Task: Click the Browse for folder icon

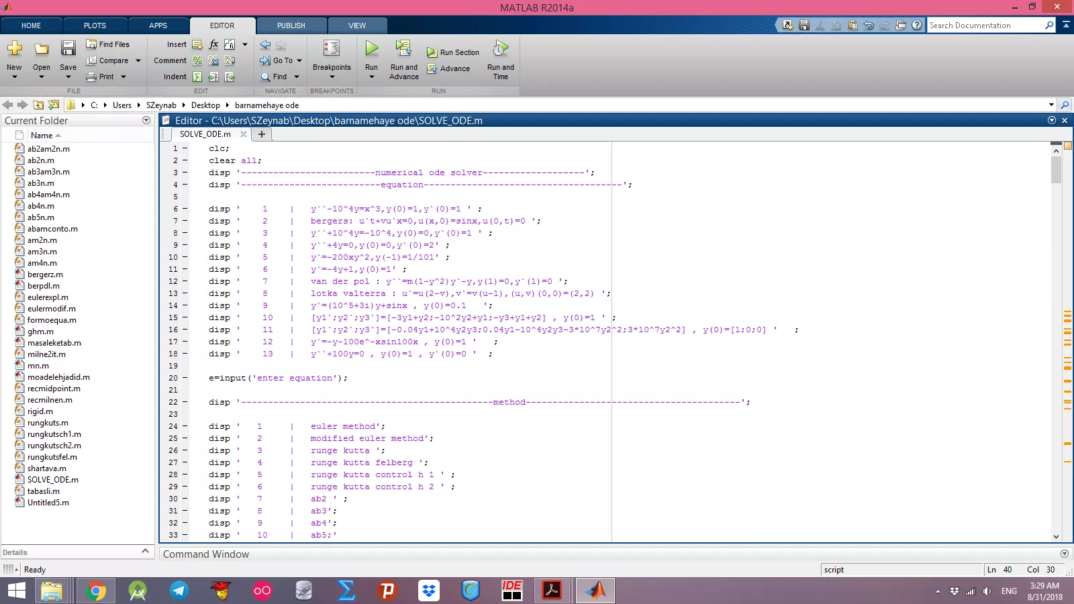Action: point(54,105)
